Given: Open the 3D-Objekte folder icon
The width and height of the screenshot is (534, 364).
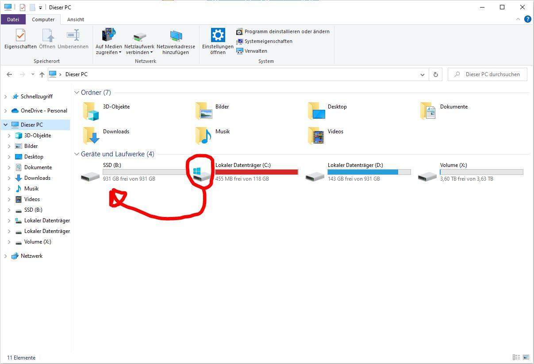Looking at the screenshot, I should coord(92,111).
